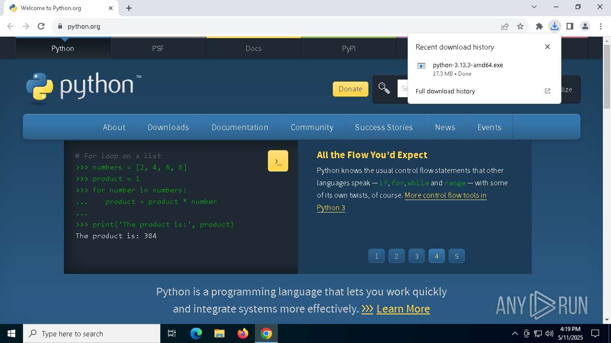Open the notification center icon

(x=596, y=333)
